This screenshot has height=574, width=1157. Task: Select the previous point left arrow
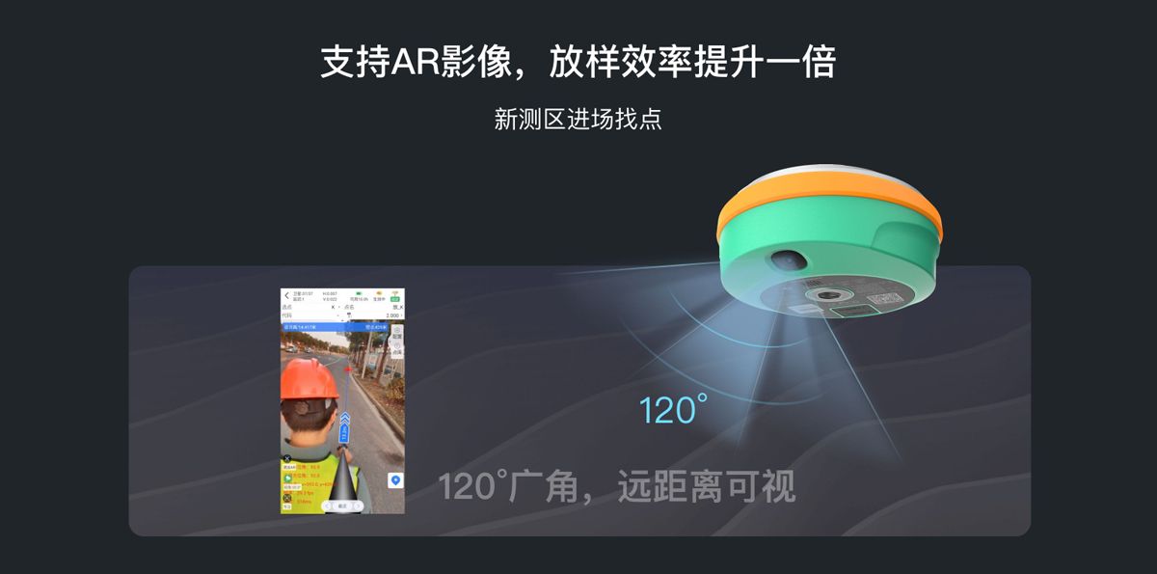(x=328, y=506)
